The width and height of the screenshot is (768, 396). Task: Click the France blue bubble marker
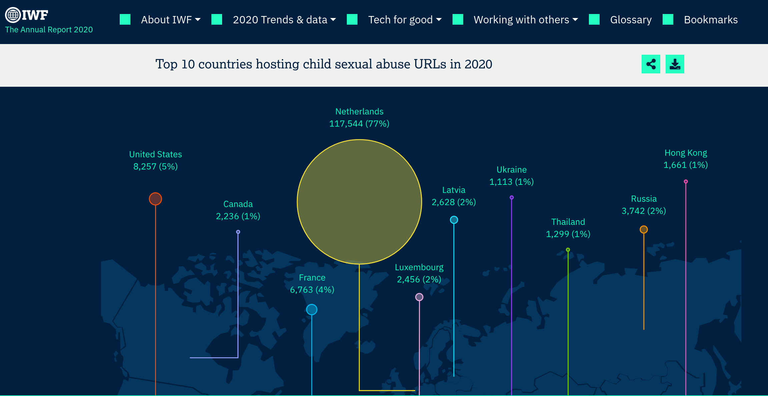pyautogui.click(x=312, y=310)
